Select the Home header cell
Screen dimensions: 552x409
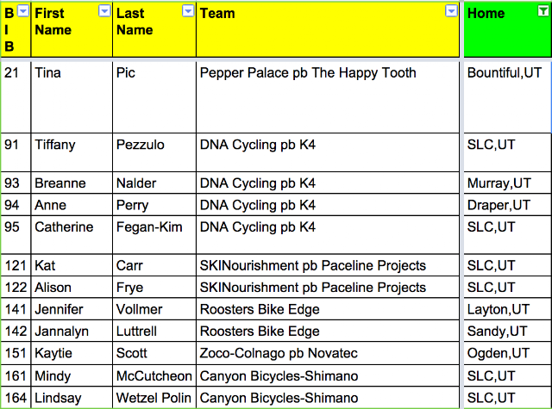point(507,29)
